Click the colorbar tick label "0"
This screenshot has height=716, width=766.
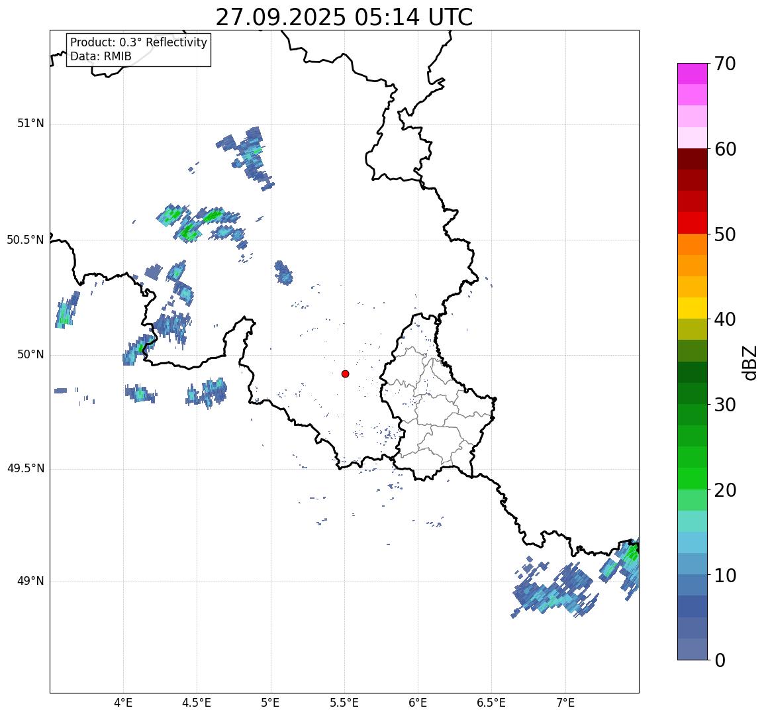(x=720, y=660)
